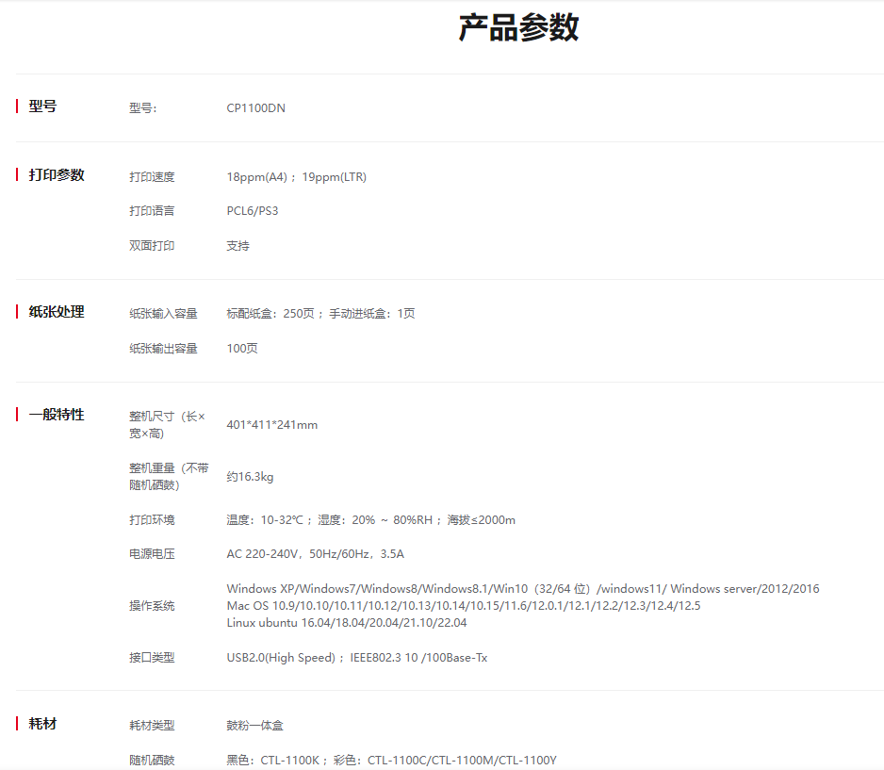Click the 401*411*241mm dimension value

point(271,425)
